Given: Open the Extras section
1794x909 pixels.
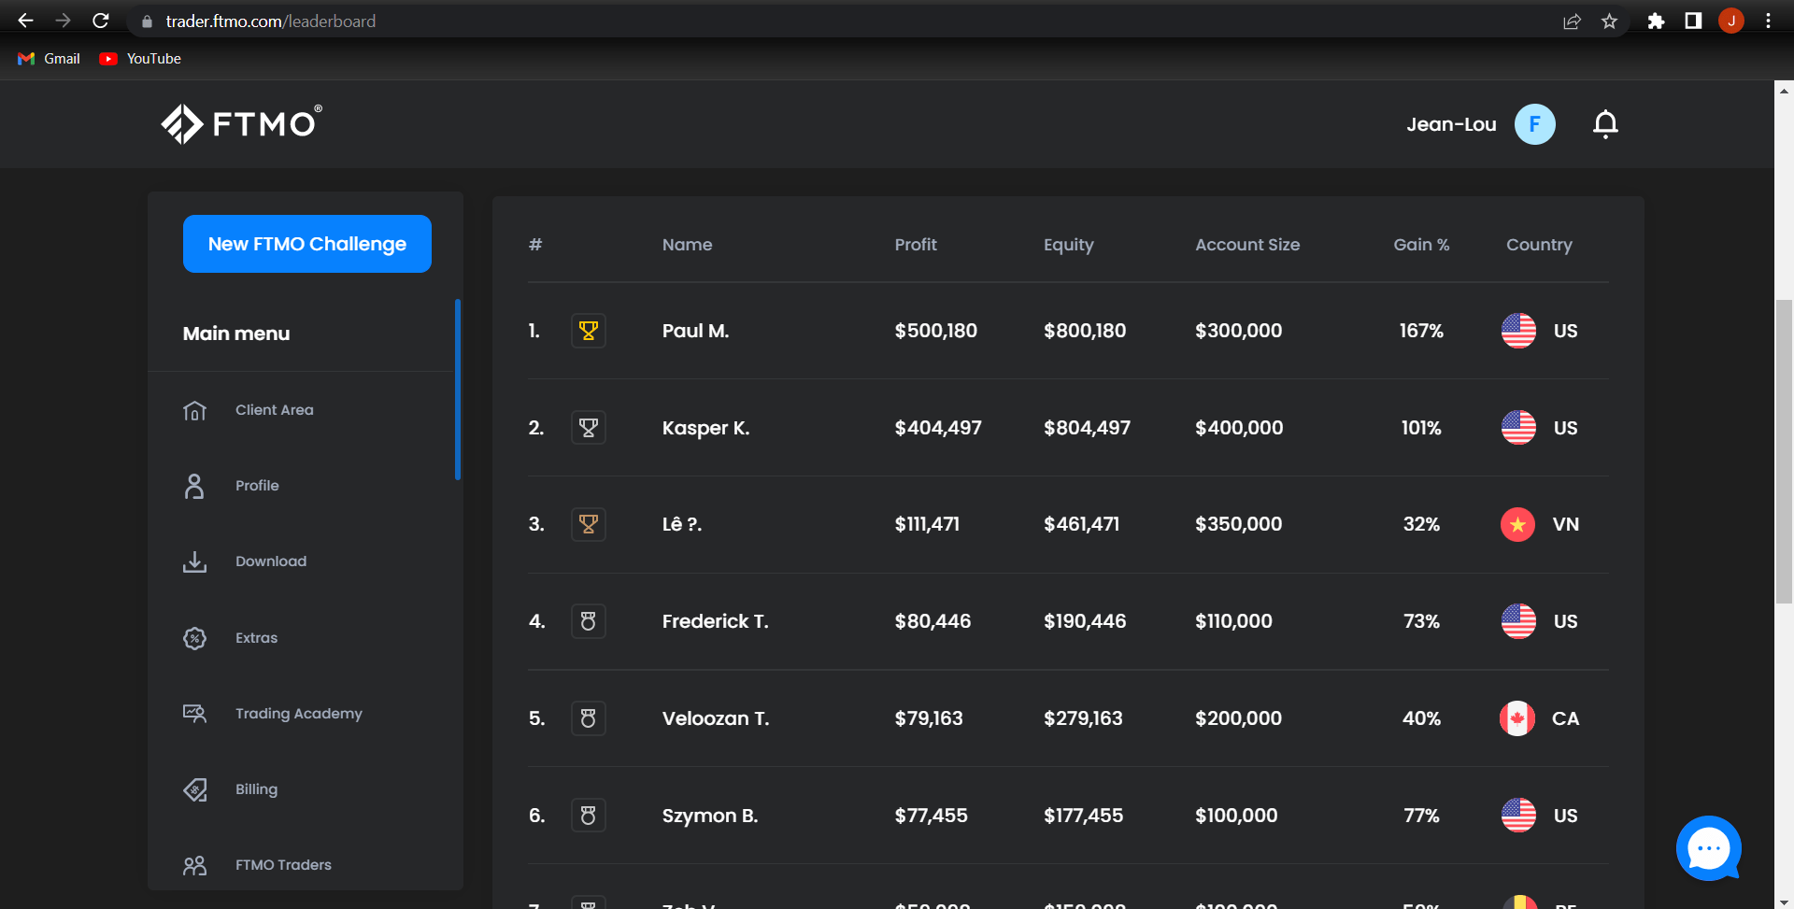Looking at the screenshot, I should [x=256, y=637].
